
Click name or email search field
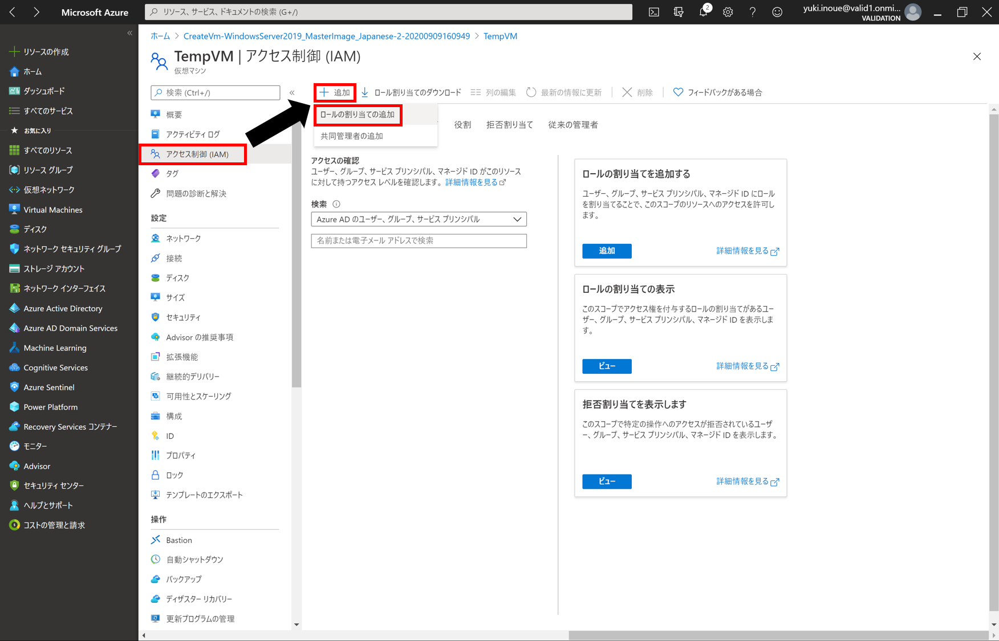[x=419, y=241]
